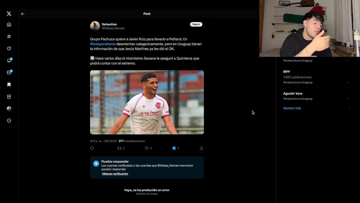Open the X logo home link
The width and height of the screenshot is (360, 203).
point(9,14)
